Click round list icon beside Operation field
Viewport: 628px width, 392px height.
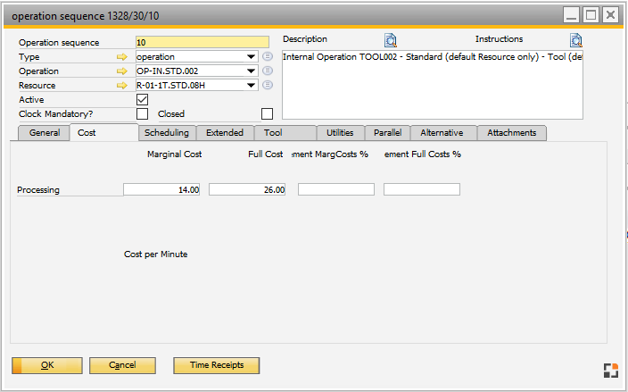(268, 71)
